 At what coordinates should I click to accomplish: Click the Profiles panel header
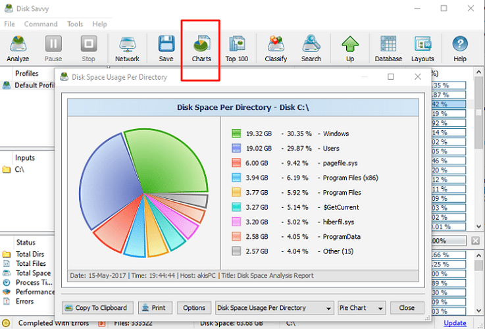pos(27,74)
